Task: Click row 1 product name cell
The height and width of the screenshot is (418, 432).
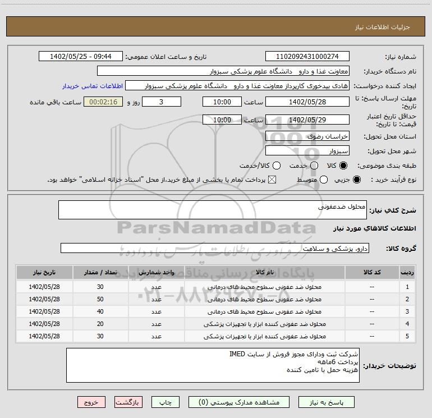Action: pos(264,287)
